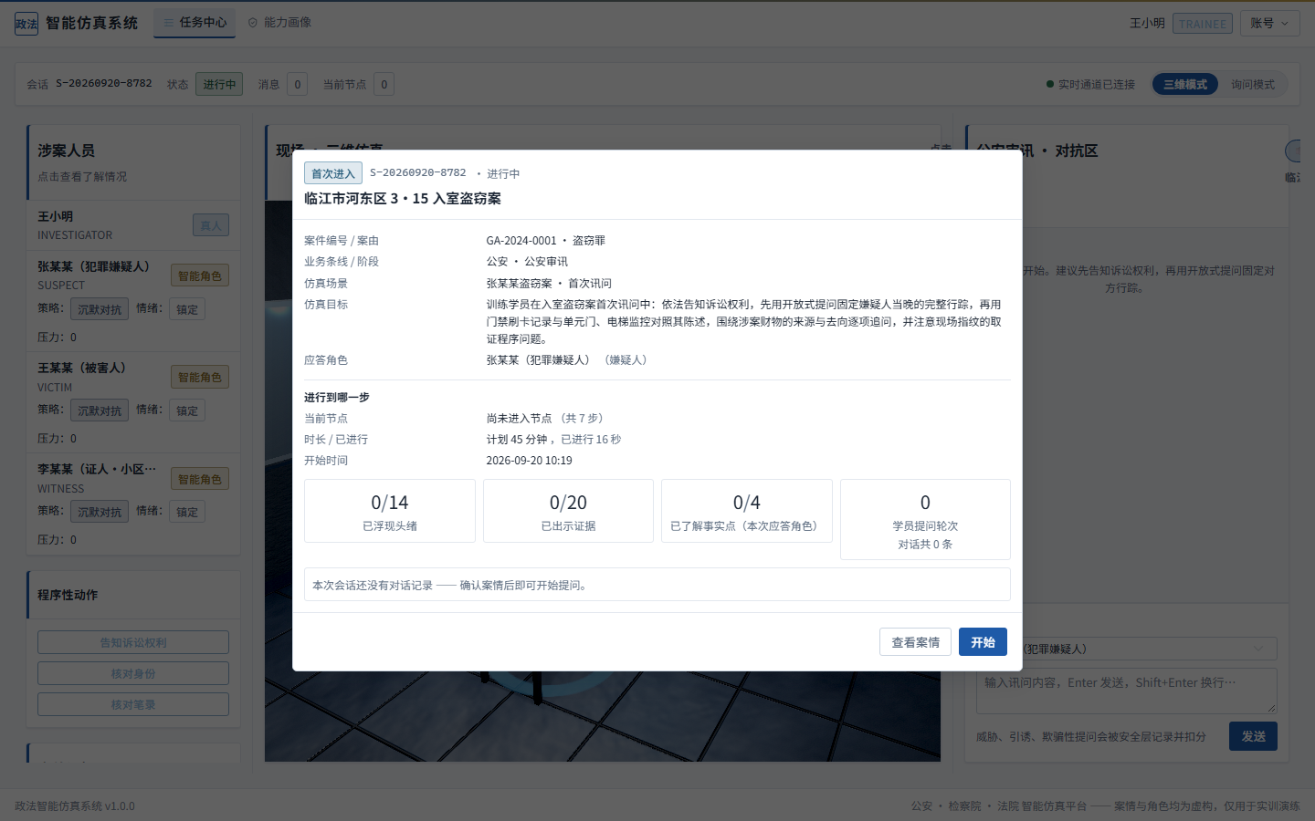Image resolution: width=1315 pixels, height=821 pixels.
Task: Select 王某某（被害人） person card
Action: 133,402
